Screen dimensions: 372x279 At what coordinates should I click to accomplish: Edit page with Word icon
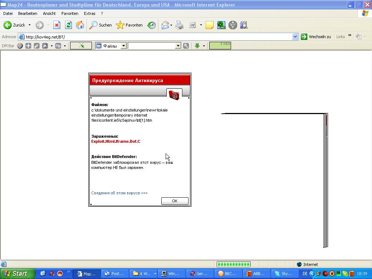point(193,25)
